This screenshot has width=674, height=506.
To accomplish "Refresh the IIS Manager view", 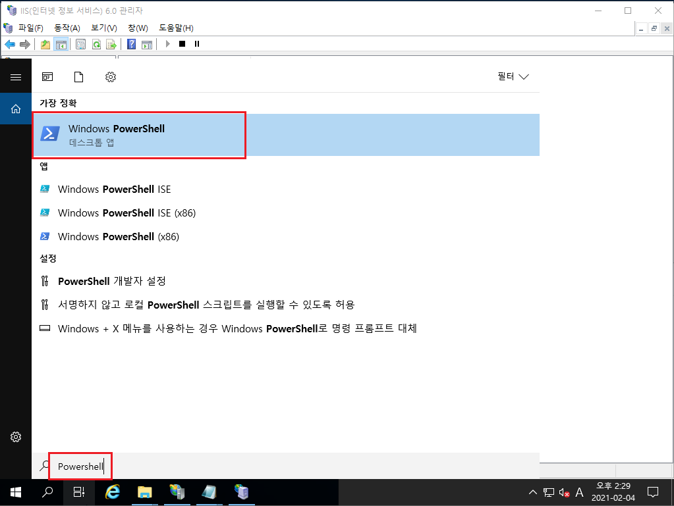I will tap(96, 44).
